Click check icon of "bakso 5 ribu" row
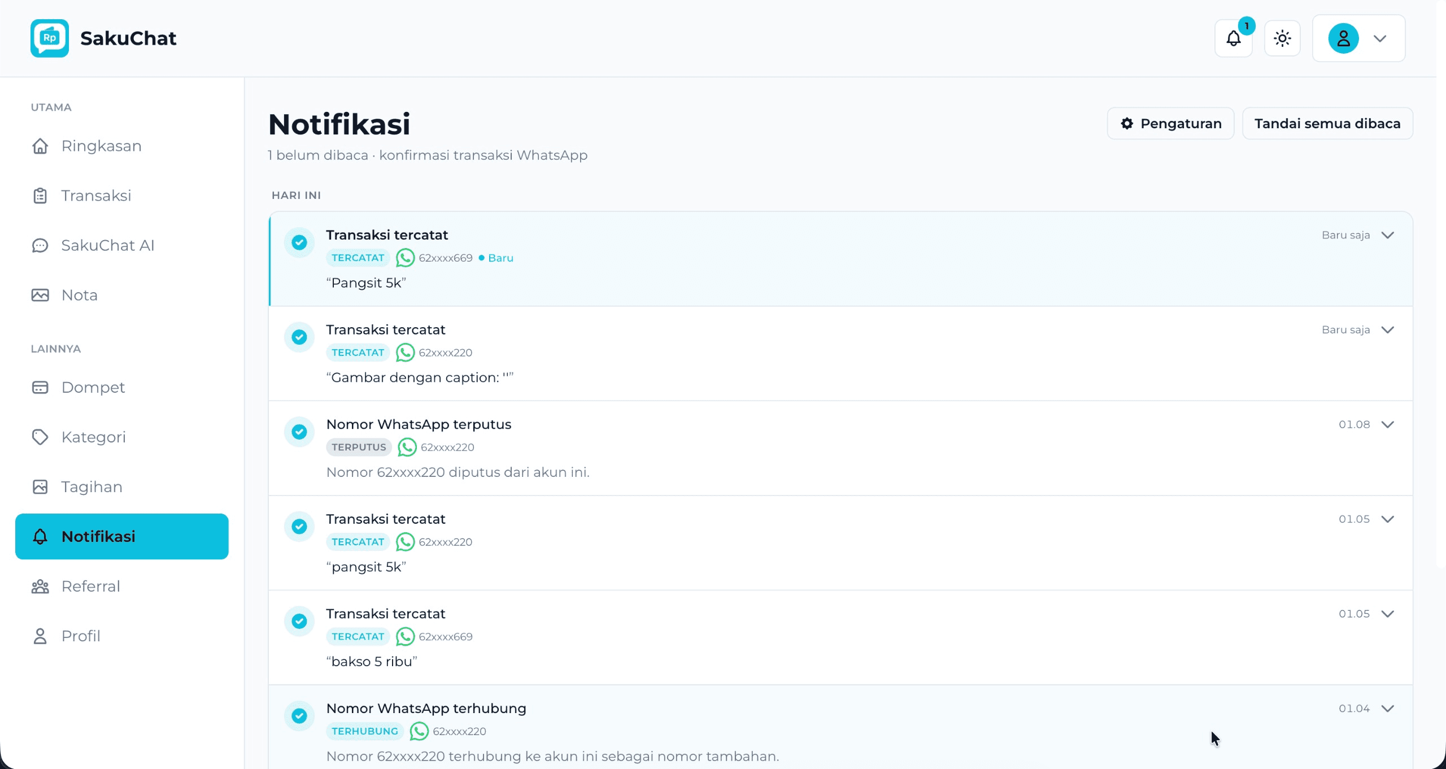This screenshot has height=769, width=1446. (x=299, y=621)
